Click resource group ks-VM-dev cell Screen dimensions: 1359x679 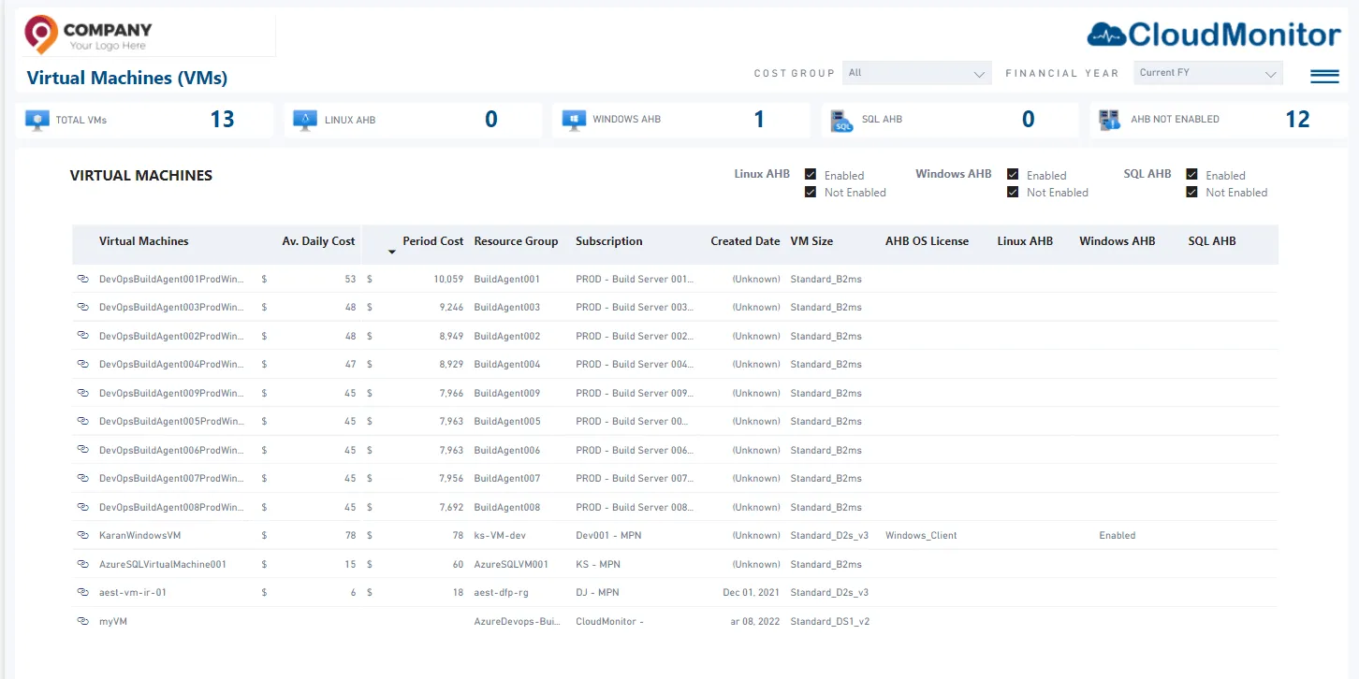pyautogui.click(x=502, y=536)
